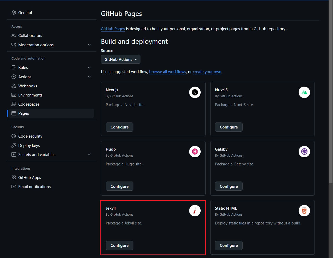Click the 'NuxtJS' card title
Image resolution: width=333 pixels, height=258 pixels.
click(221, 90)
